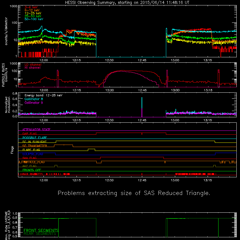The height and width of the screenshot is (240, 240).
Task: Click the GAP FLAG label
Action: 29,133
